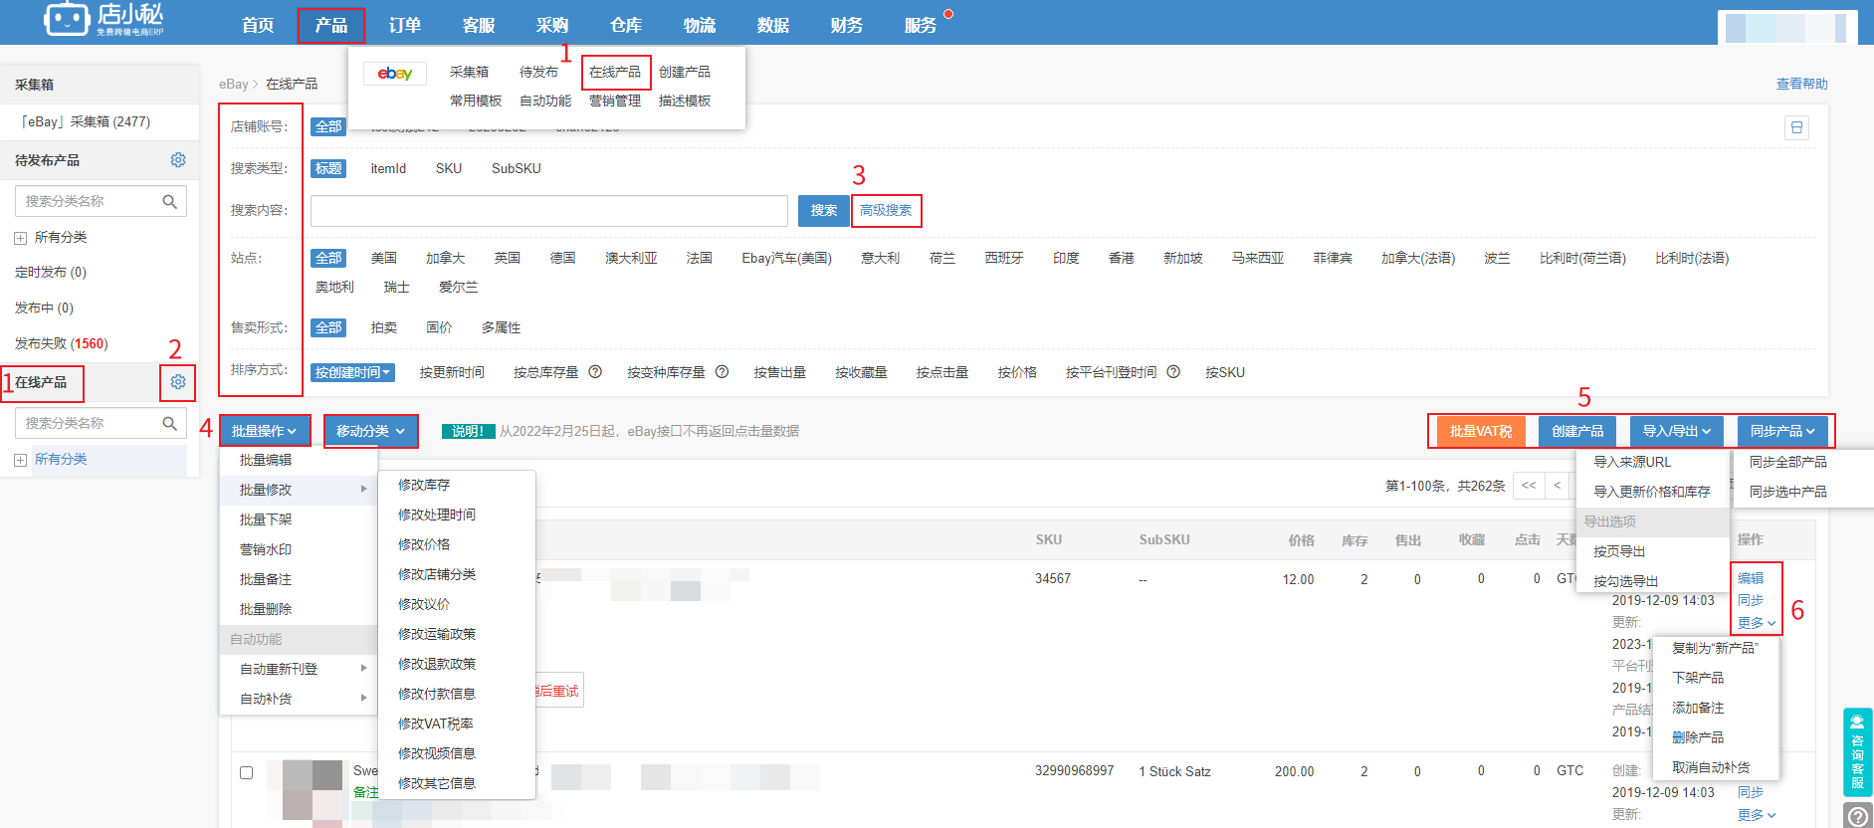Tick the checkbox of the 32990968997 product row
Viewport: 1874px width, 828px height.
click(x=247, y=772)
